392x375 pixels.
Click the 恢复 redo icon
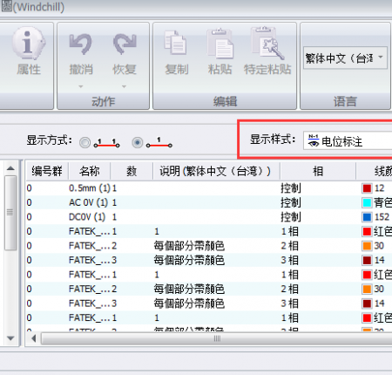(125, 44)
